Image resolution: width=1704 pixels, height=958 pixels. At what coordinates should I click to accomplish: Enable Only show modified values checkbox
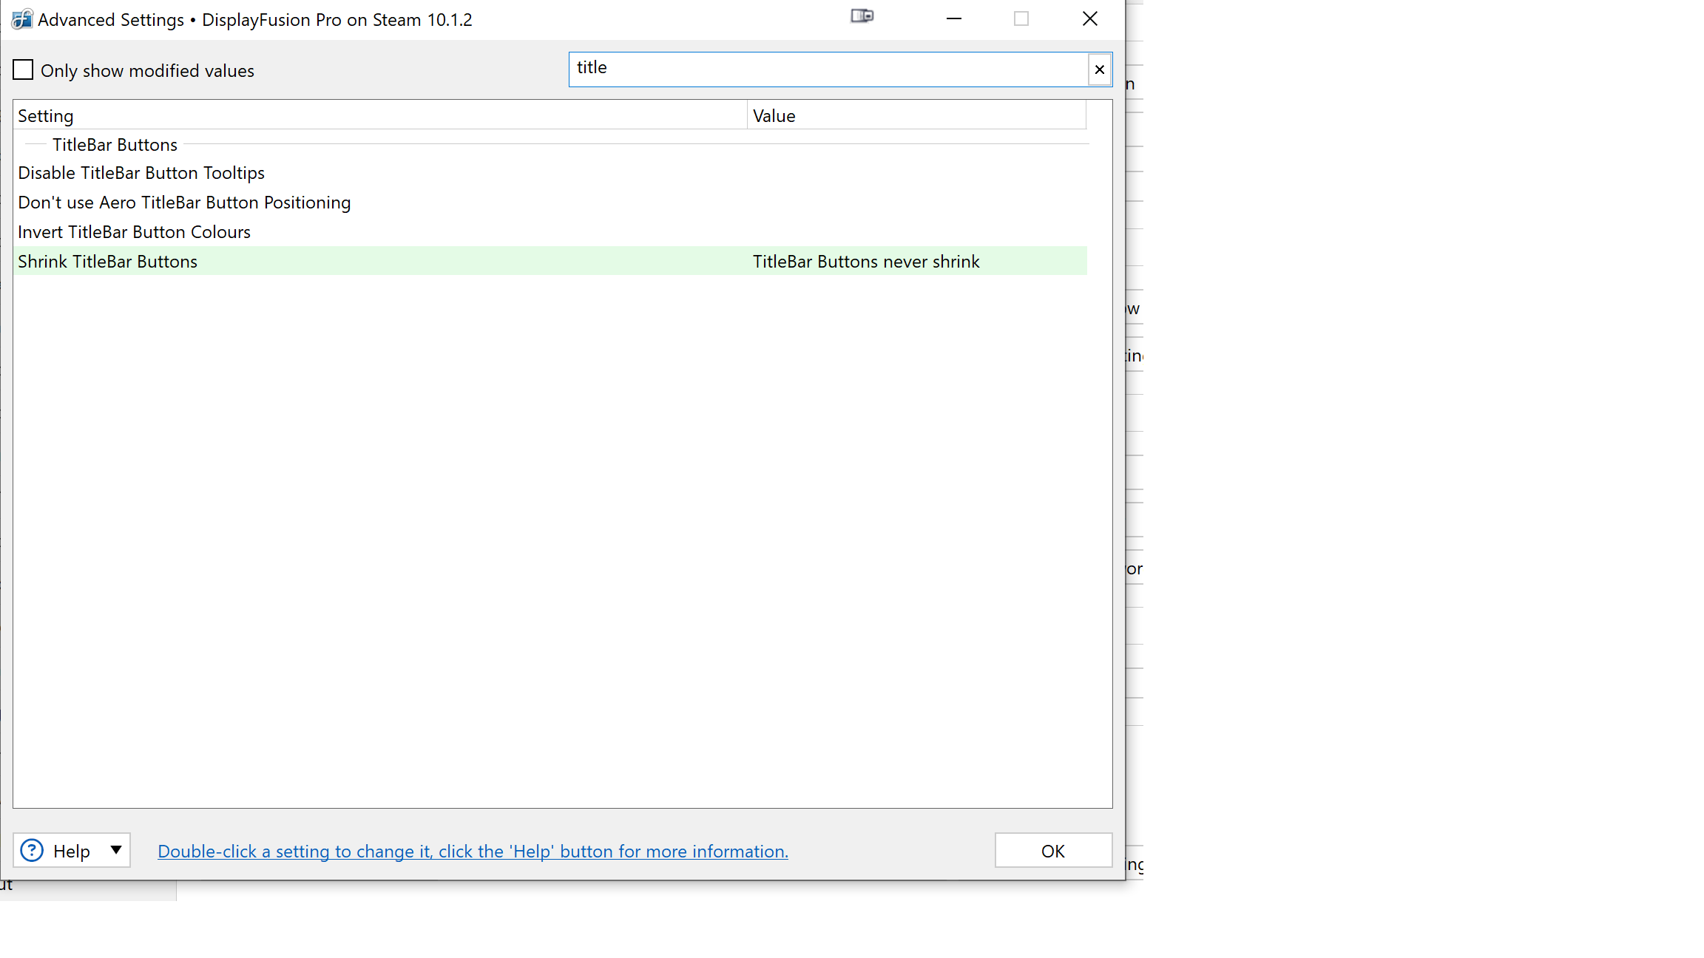pos(24,70)
